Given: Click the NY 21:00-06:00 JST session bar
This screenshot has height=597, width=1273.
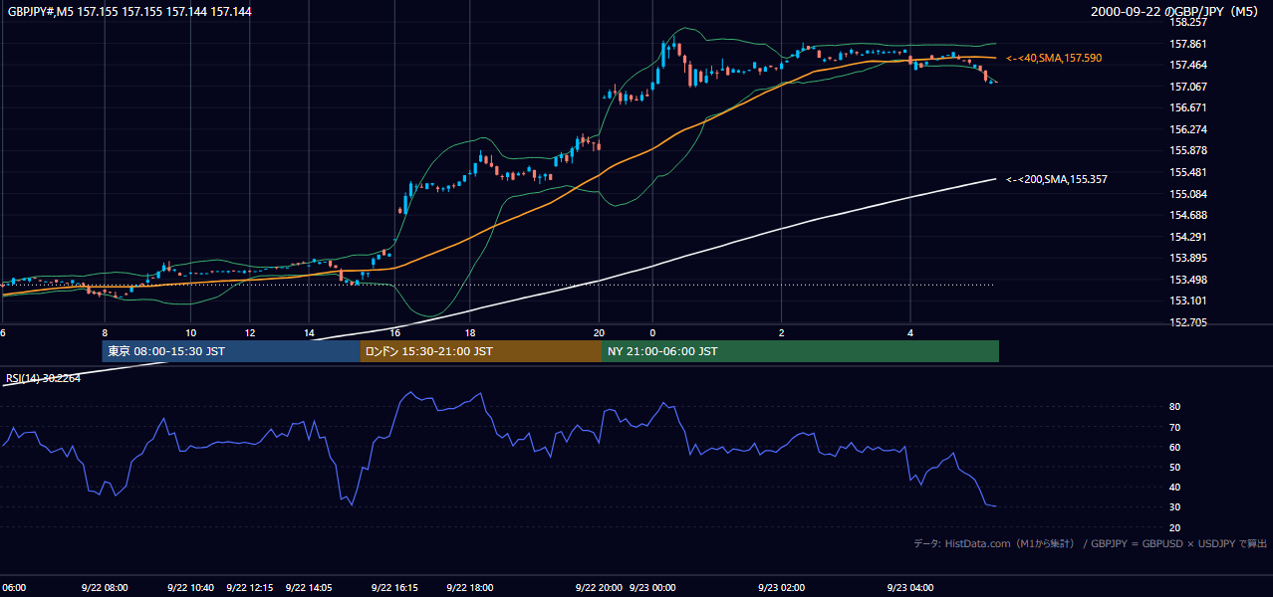Looking at the screenshot, I should pos(800,351).
